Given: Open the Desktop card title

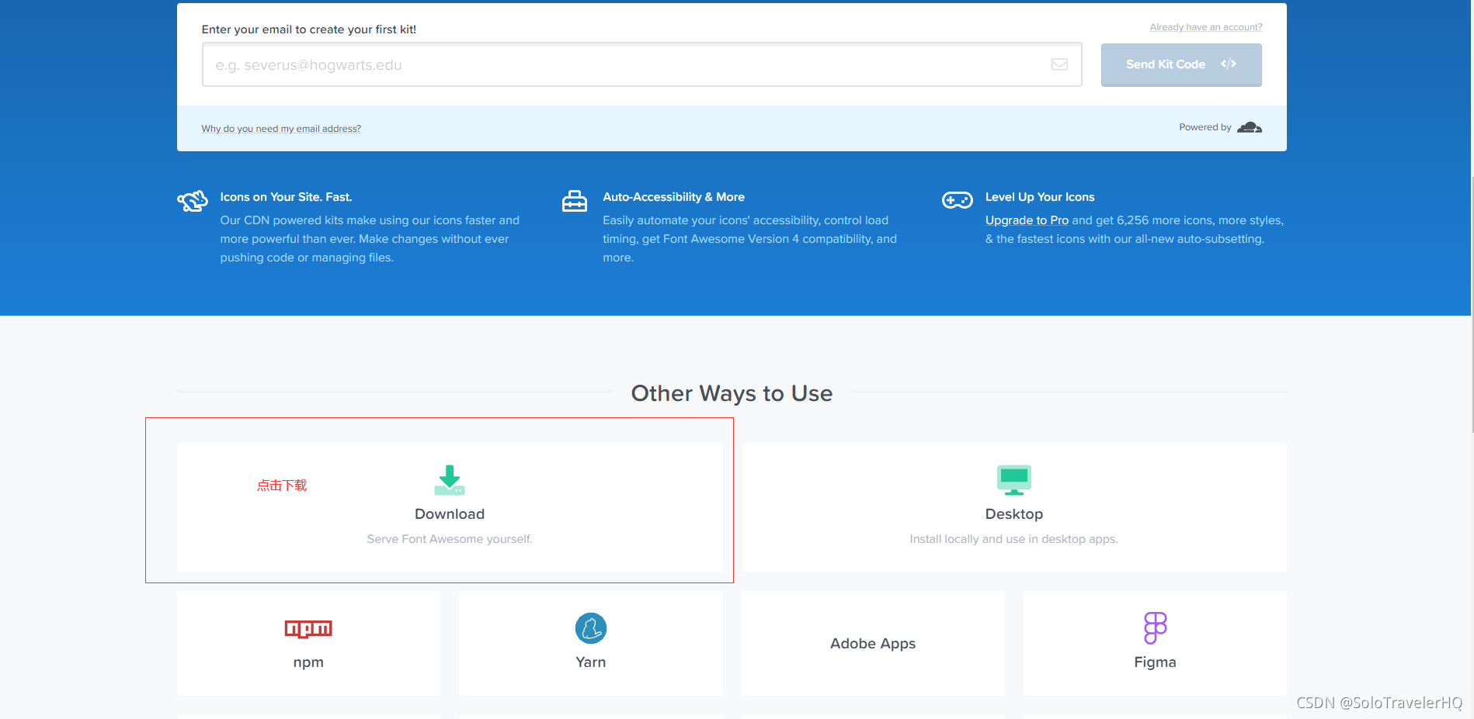Looking at the screenshot, I should 1013,514.
